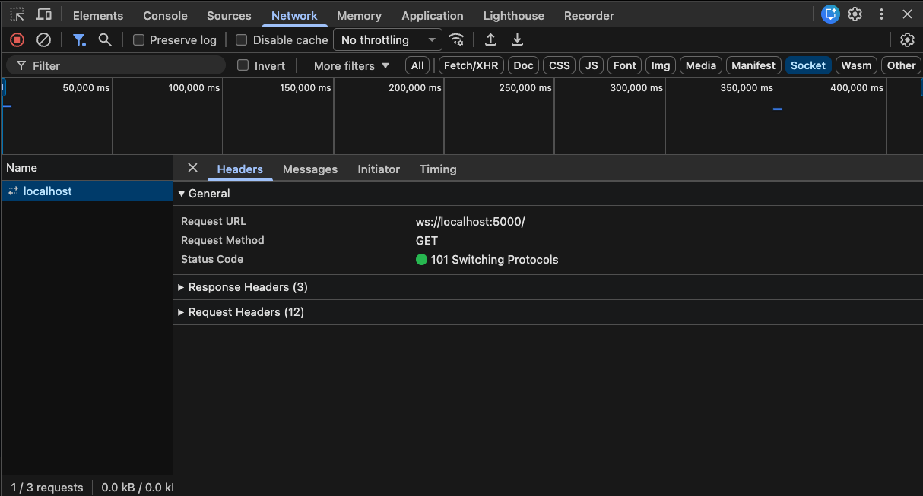
Task: Stop recording the network log
Action: click(x=17, y=40)
